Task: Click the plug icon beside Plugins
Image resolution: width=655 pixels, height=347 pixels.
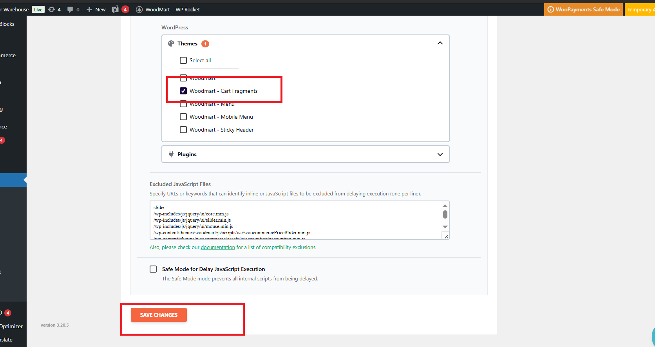Action: (x=171, y=154)
